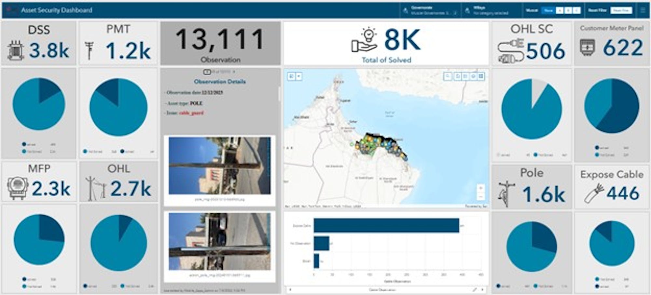This screenshot has width=651, height=295.
Task: Click the observation details panel scrollbar
Action: 279,94
